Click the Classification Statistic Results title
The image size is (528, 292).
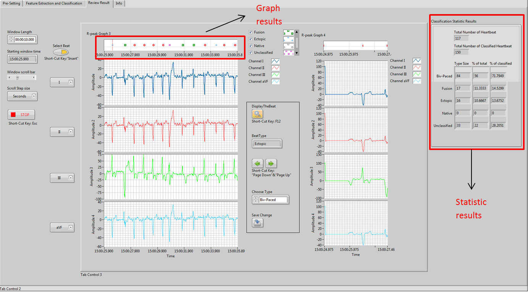(454, 21)
